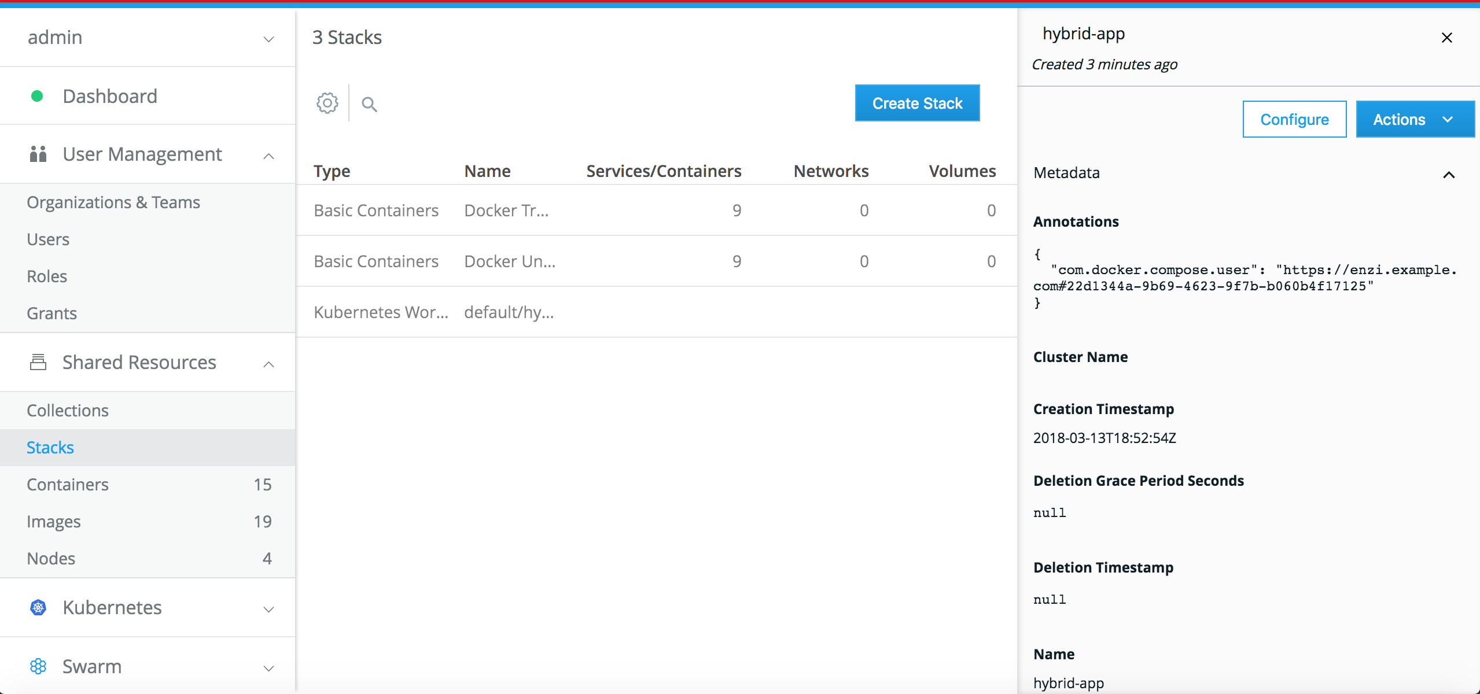
Task: Expand the Kubernetes sidebar section
Action: tap(268, 609)
